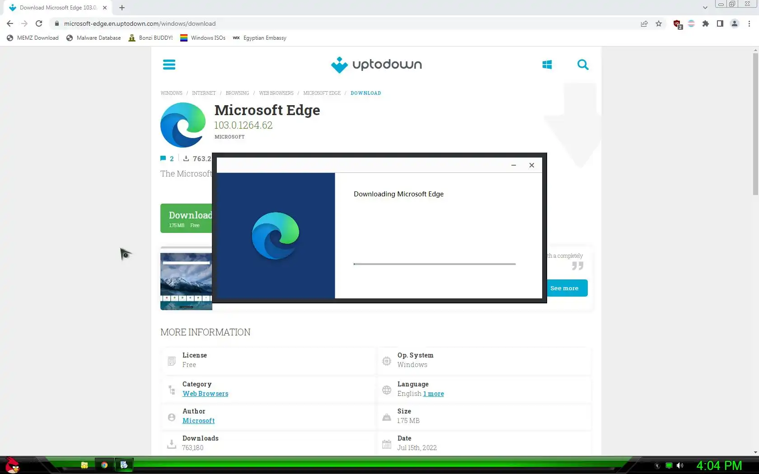The image size is (759, 474).
Task: Switch to the installer taskbar icon
Action: tap(124, 465)
